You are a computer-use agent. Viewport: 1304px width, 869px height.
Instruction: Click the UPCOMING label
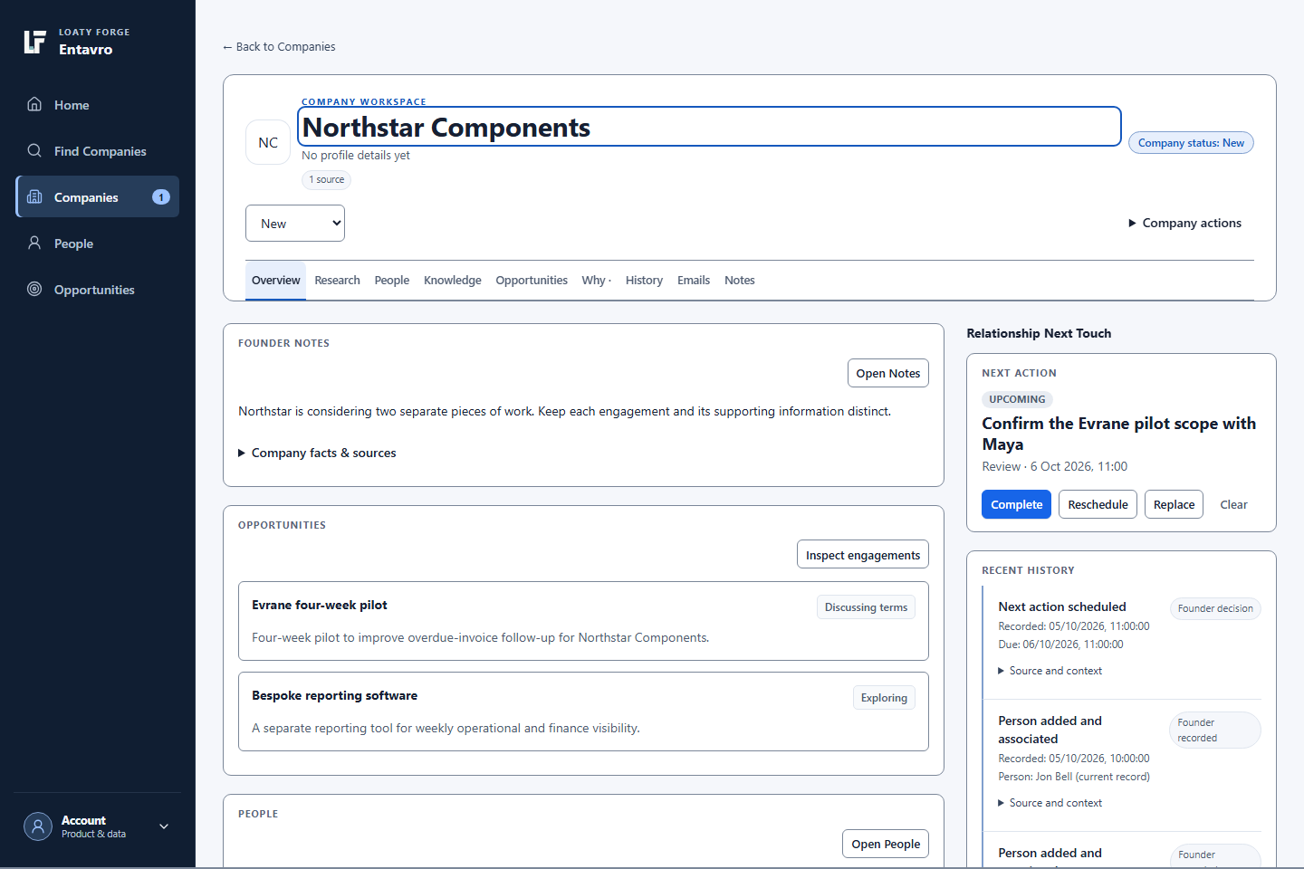tap(1017, 399)
